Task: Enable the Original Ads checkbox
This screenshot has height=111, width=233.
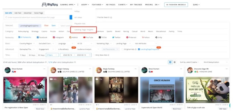Action: pyautogui.click(x=122, y=49)
